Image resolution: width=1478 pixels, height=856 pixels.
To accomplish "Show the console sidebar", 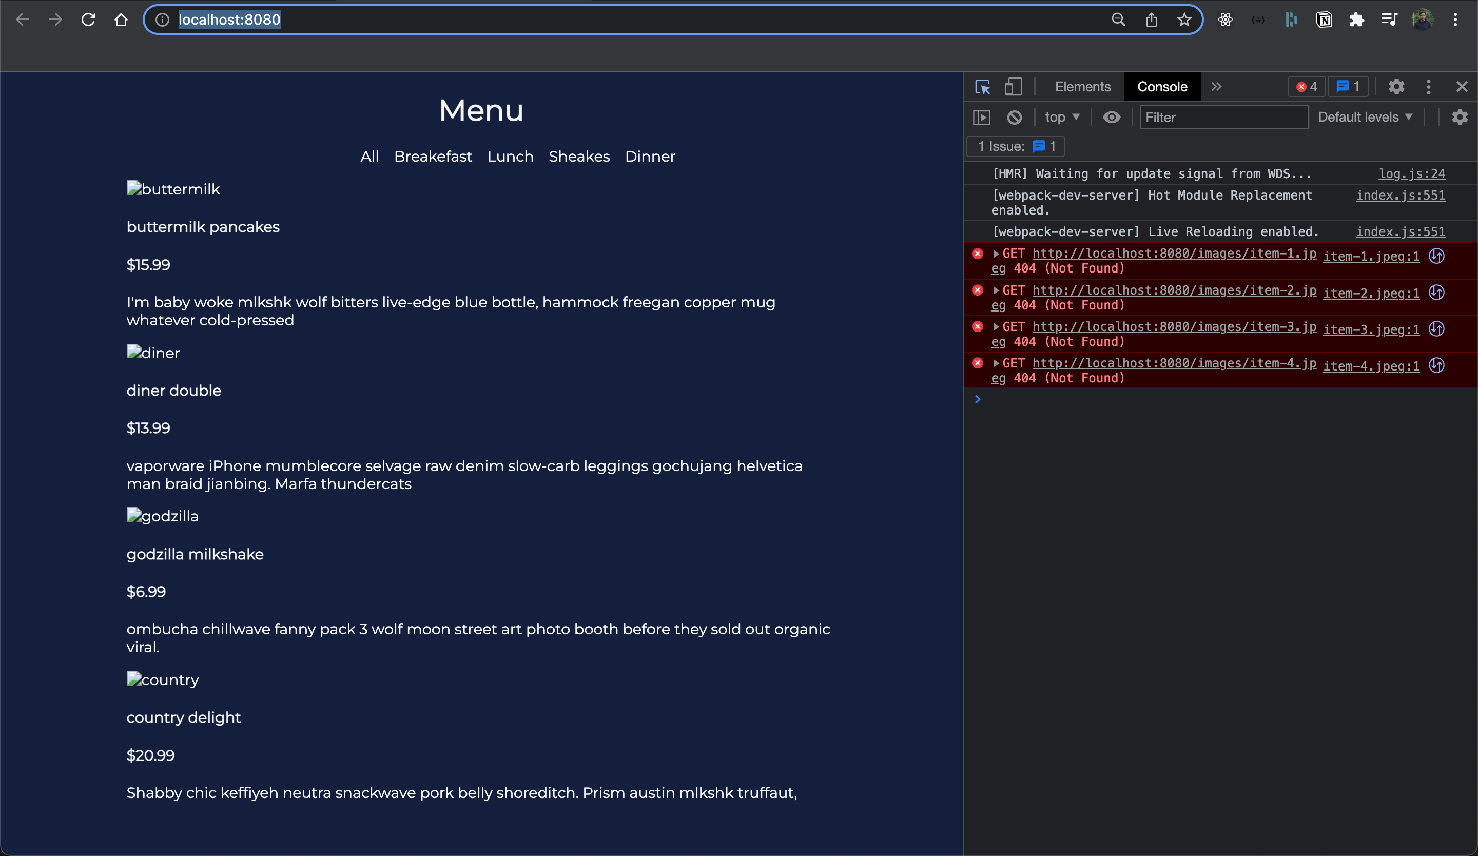I will pyautogui.click(x=982, y=117).
